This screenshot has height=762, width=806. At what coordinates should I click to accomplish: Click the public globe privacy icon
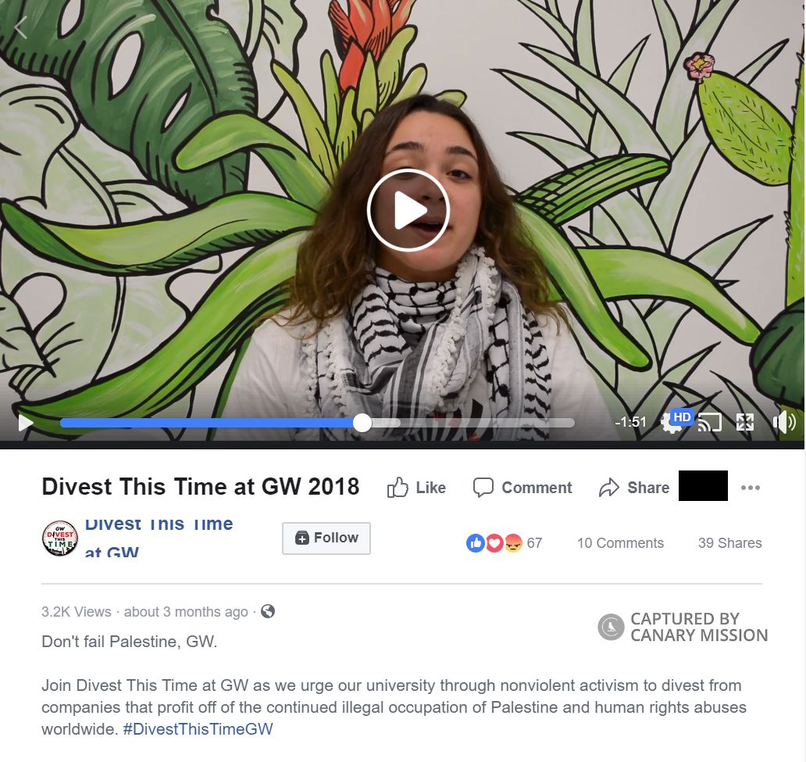[x=268, y=611]
